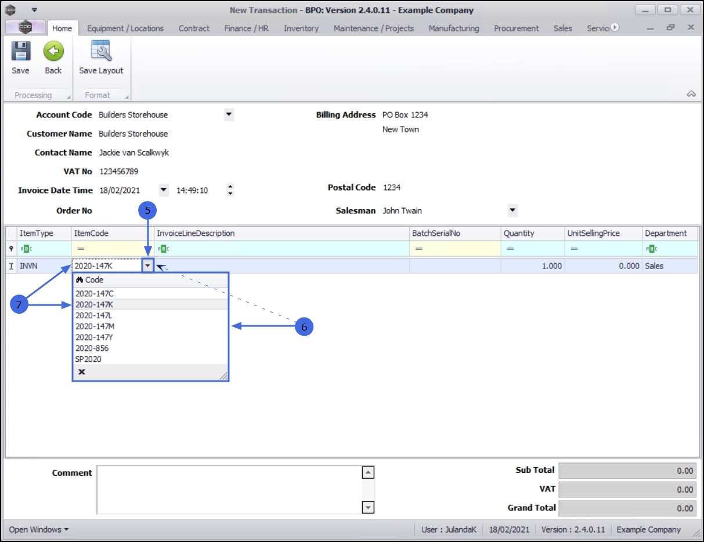Increase the invoice time with up stepper
Viewport: 704px width, 542px height.
pos(230,187)
